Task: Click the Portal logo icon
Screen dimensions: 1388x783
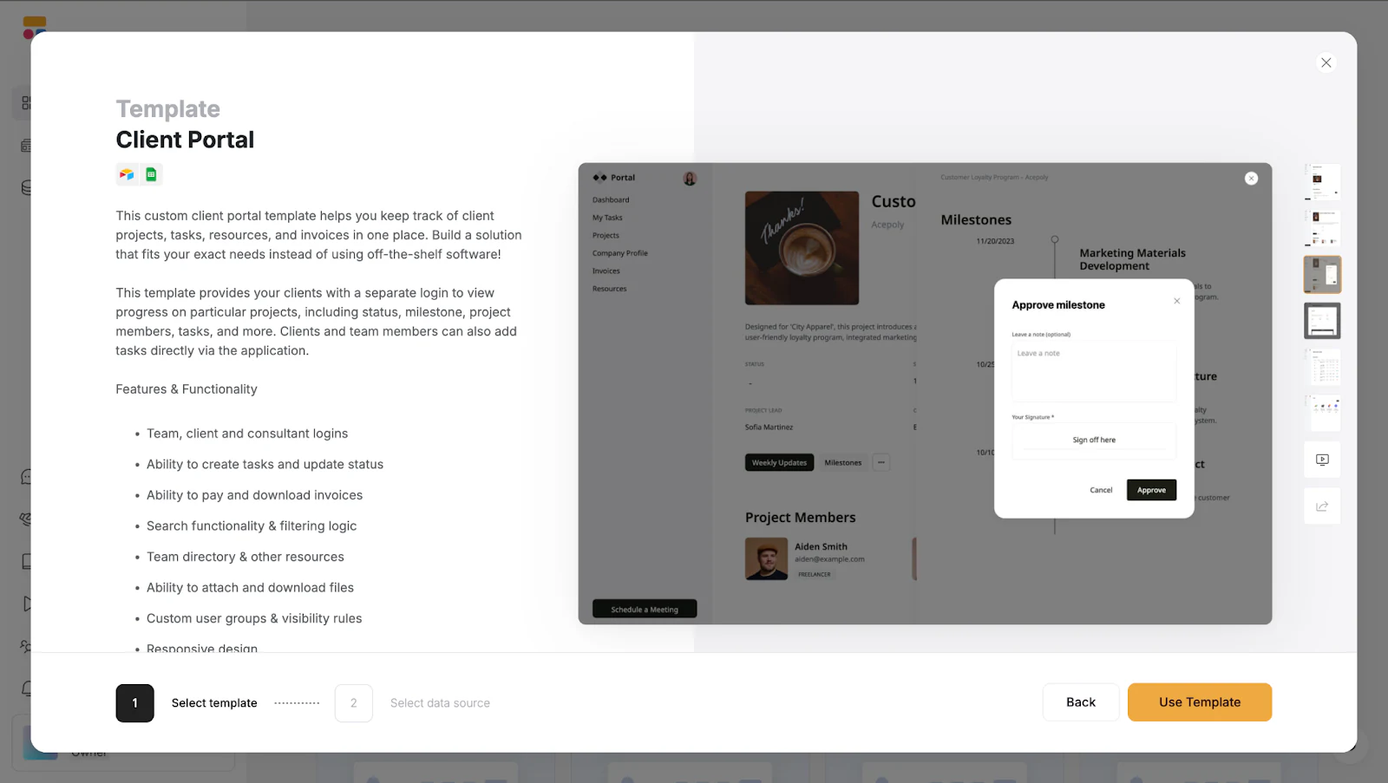Action: tap(599, 178)
